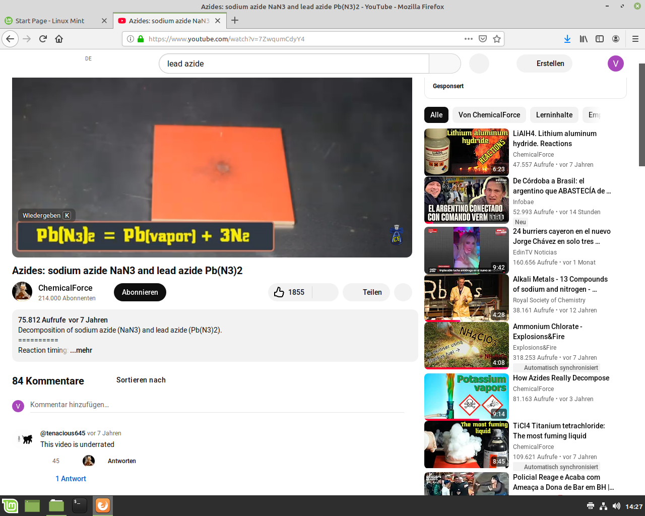Focus the Kommentar hinzufügen field
This screenshot has width=645, height=516.
[x=217, y=405]
